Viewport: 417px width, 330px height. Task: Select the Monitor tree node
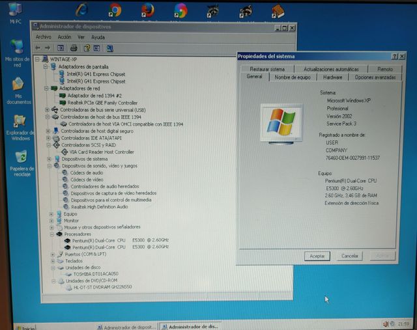[x=71, y=221]
